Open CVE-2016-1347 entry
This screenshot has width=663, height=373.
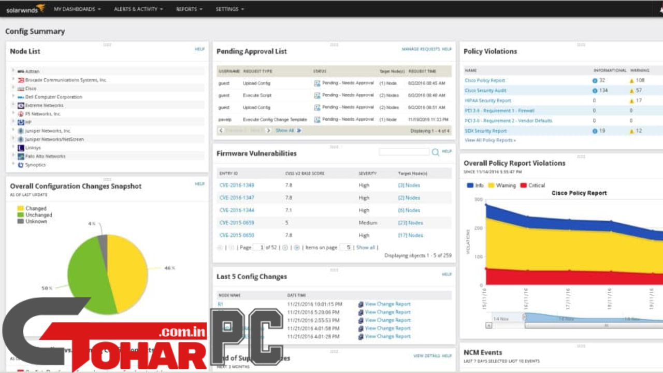point(237,198)
